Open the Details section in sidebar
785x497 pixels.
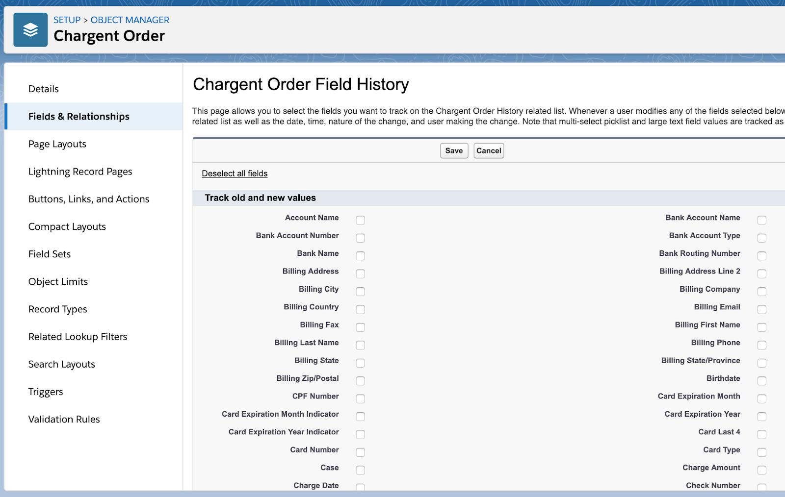click(43, 89)
